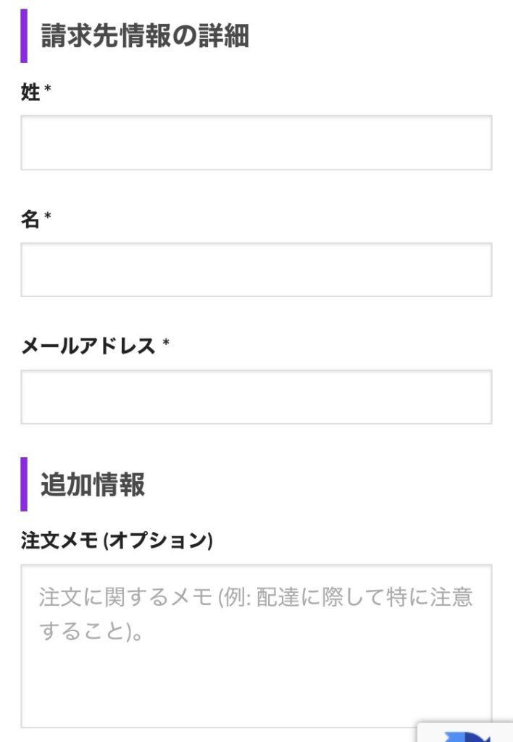Click the 請求先情報の詳細 heading
Viewport: 513px width, 742px height.
[x=145, y=36]
